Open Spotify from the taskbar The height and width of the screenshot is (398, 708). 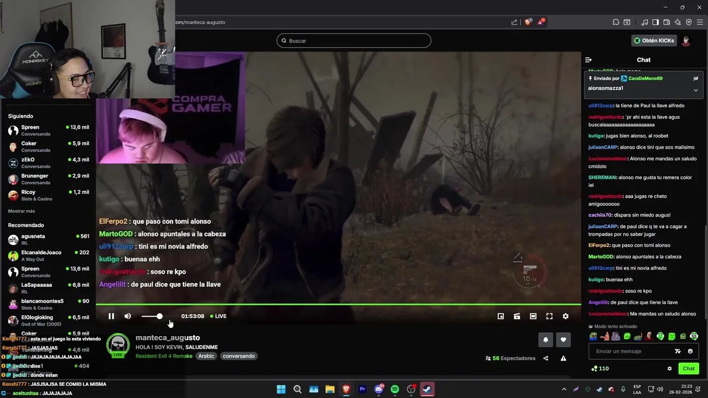pyautogui.click(x=395, y=389)
